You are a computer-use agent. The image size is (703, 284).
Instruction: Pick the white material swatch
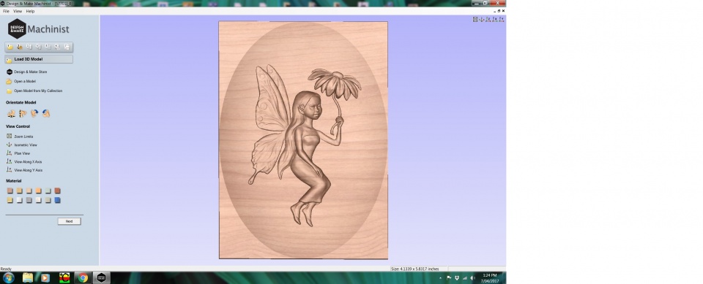coord(19,200)
